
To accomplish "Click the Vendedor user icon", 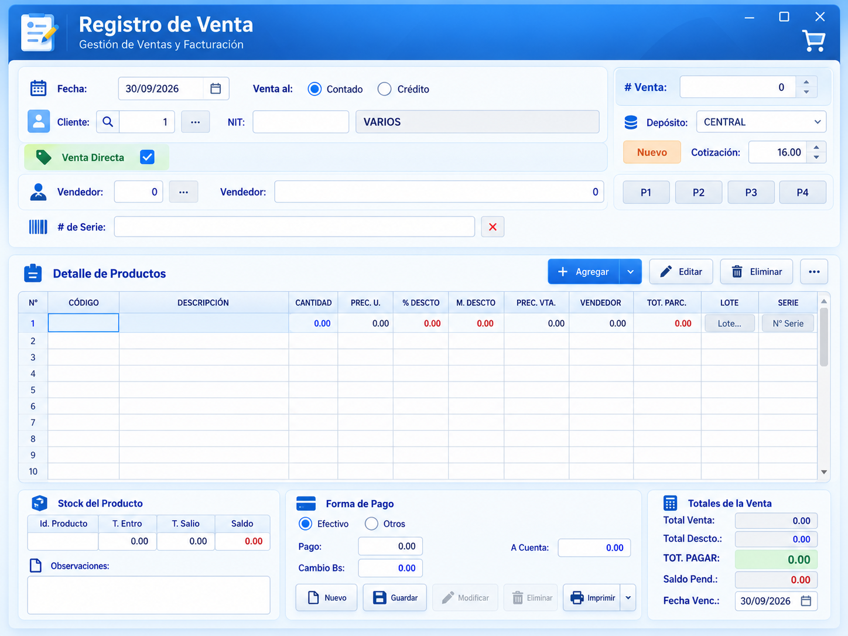I will (38, 192).
